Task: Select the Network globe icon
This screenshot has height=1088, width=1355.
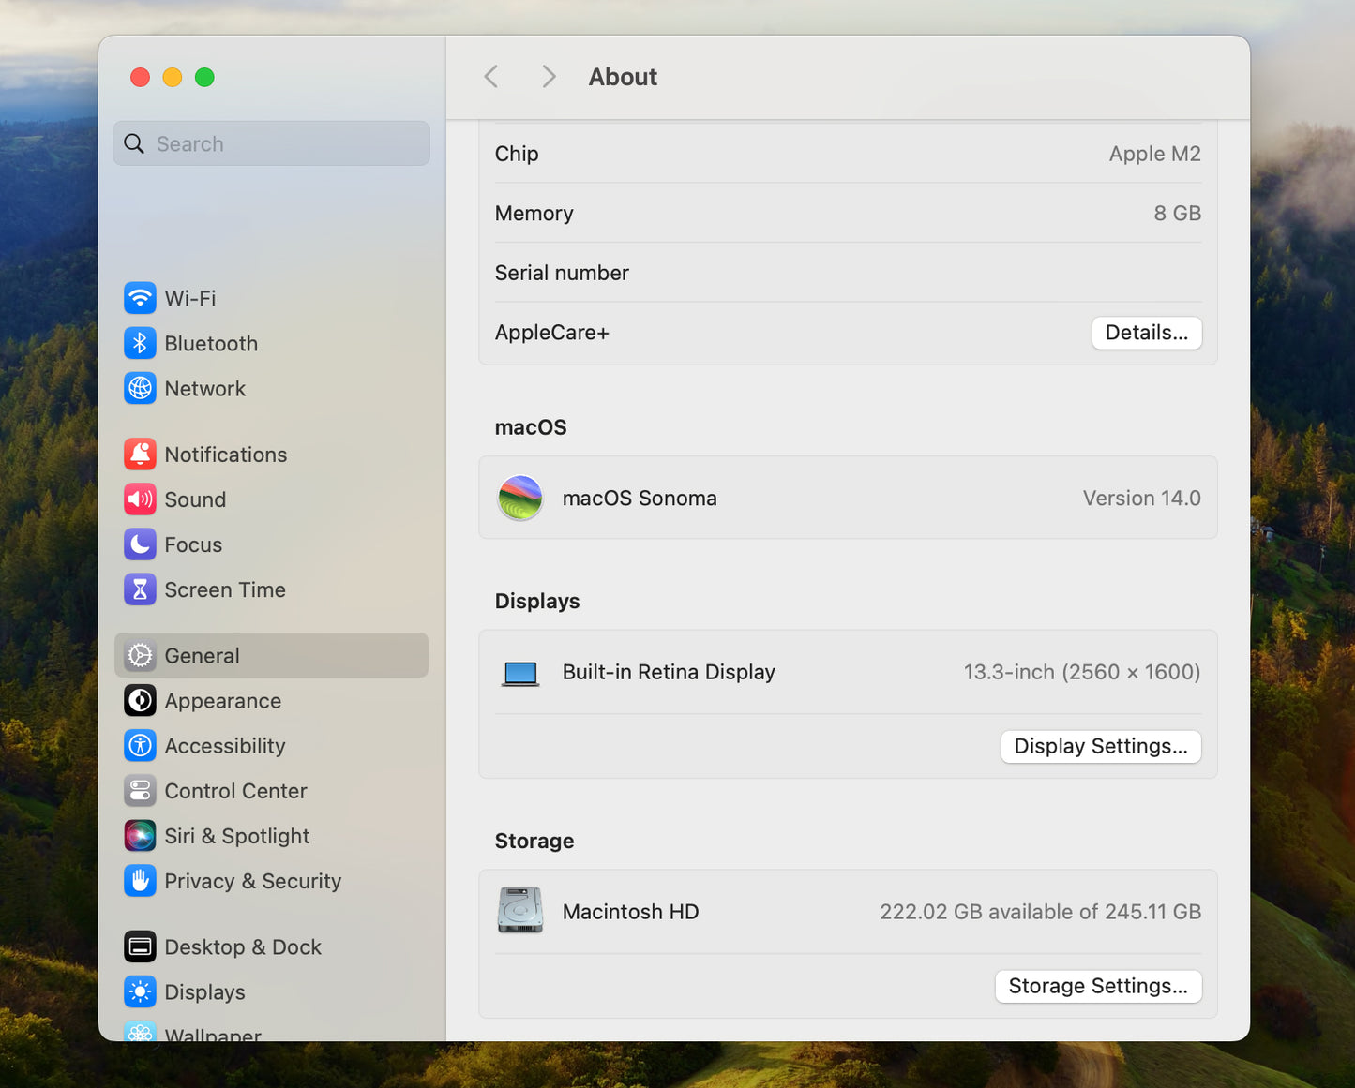Action: [x=140, y=388]
